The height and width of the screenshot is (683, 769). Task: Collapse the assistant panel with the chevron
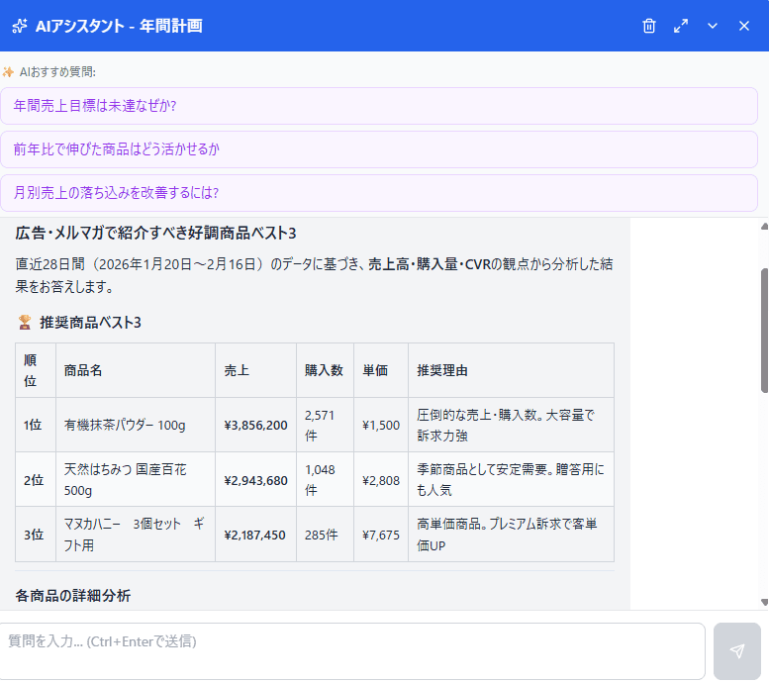point(713,26)
